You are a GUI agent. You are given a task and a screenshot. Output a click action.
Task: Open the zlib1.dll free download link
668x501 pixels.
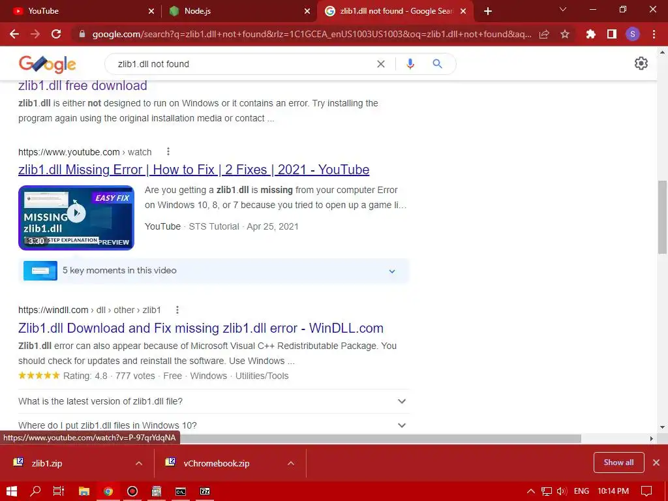[83, 85]
